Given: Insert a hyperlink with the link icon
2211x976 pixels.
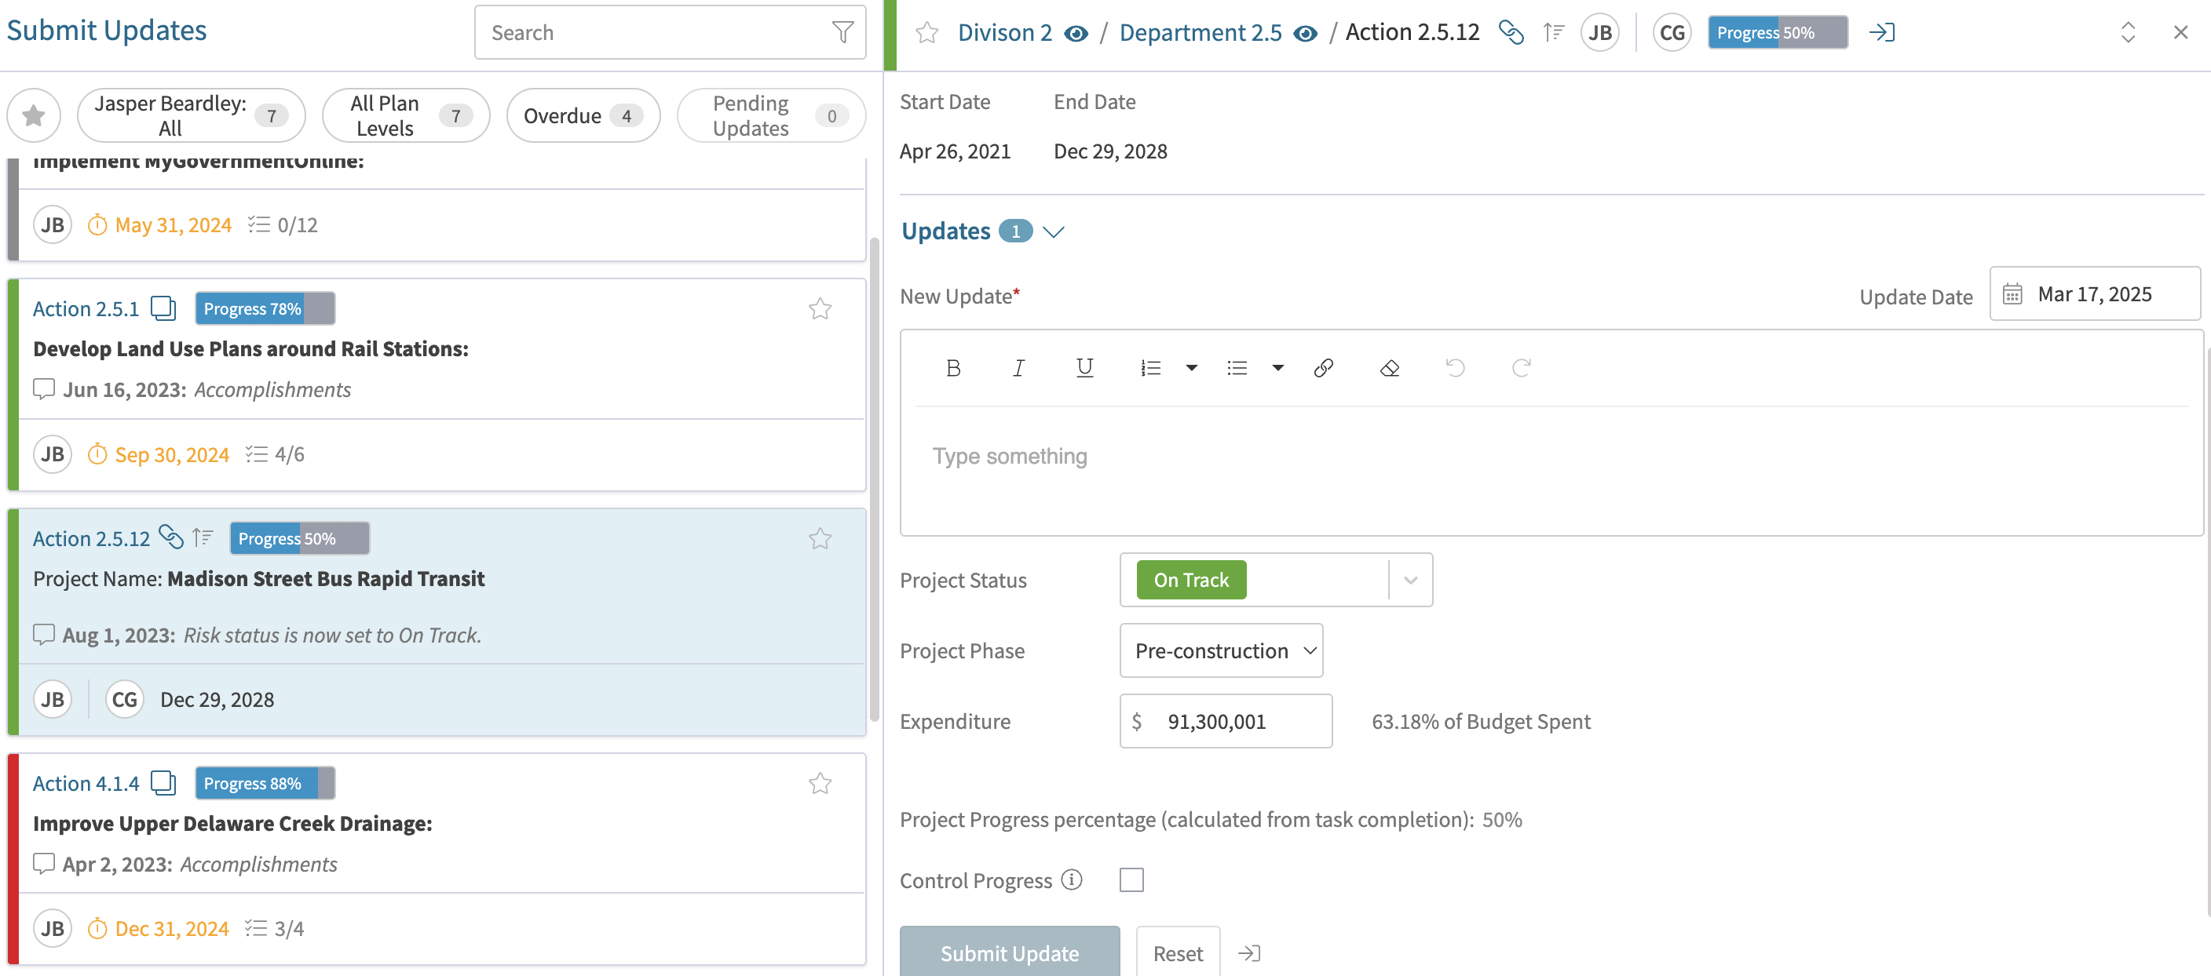Looking at the screenshot, I should pyautogui.click(x=1324, y=368).
